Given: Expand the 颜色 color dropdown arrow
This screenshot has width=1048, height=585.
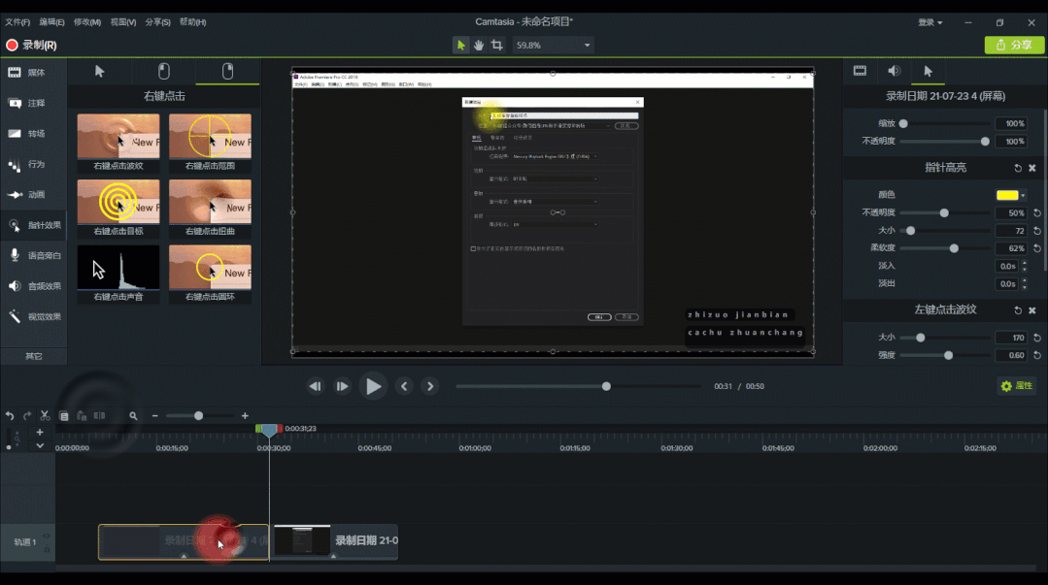Looking at the screenshot, I should (x=1023, y=195).
